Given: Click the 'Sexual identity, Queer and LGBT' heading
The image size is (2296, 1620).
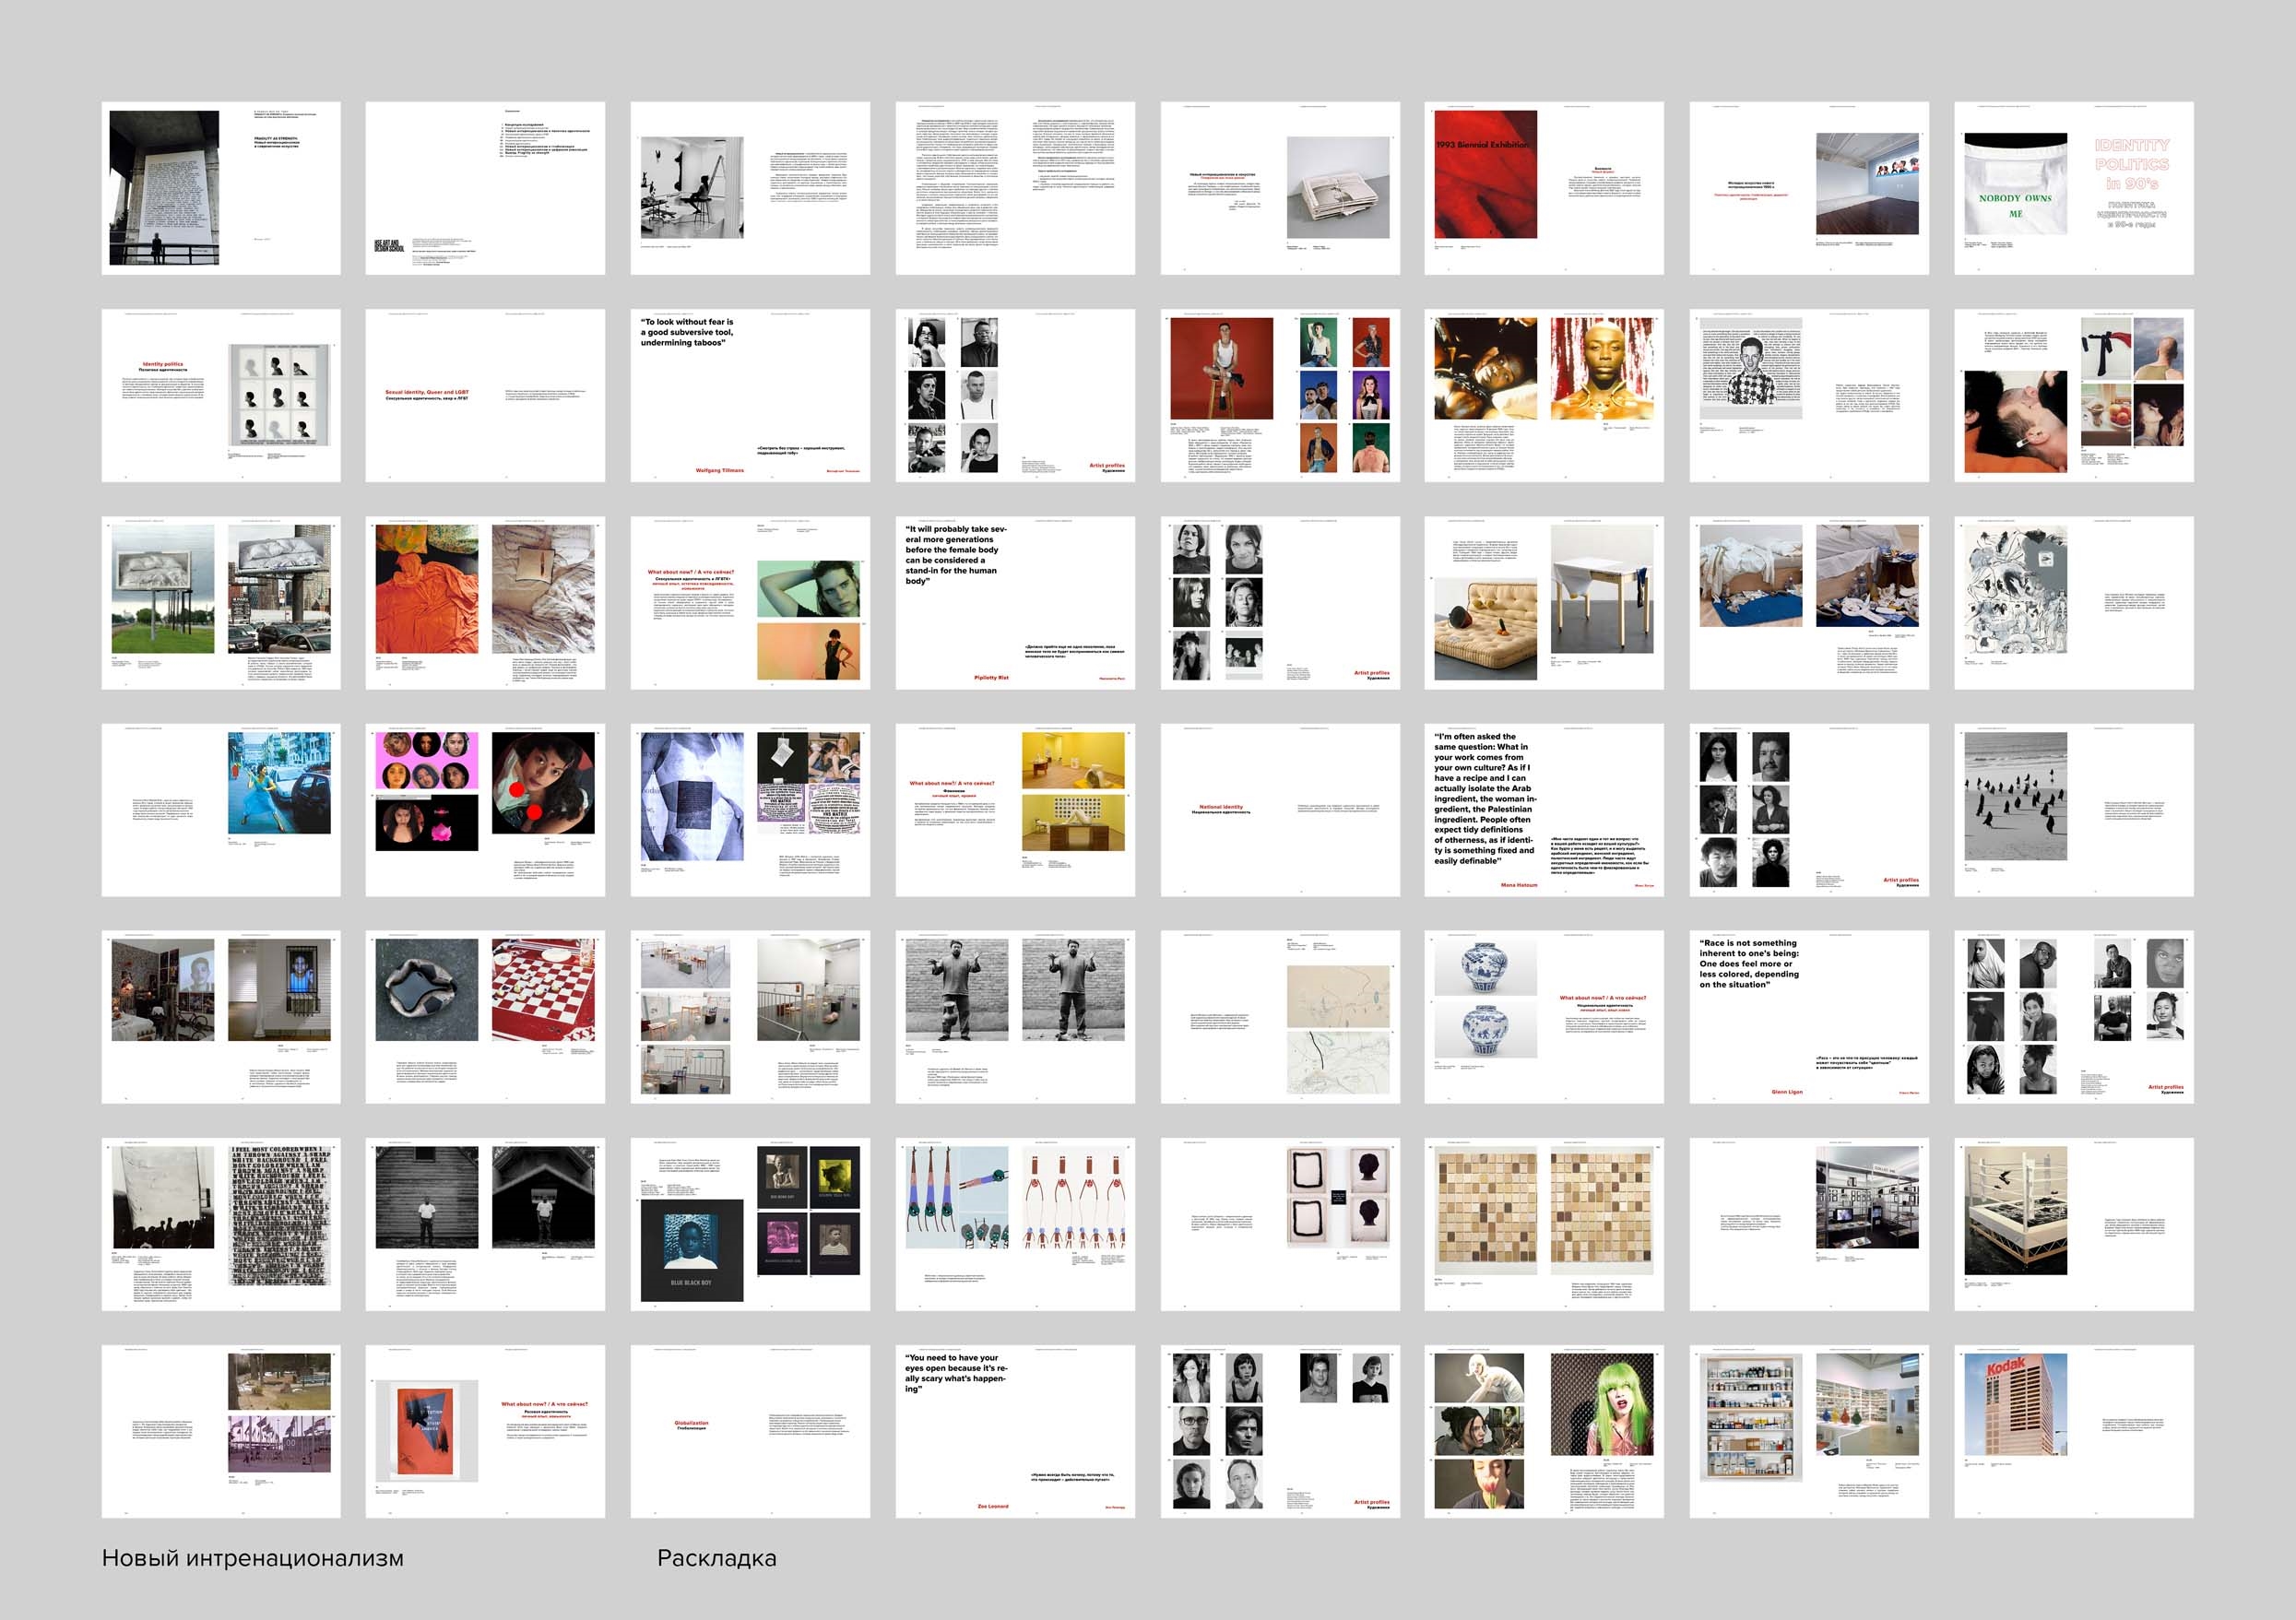Looking at the screenshot, I should point(427,392).
